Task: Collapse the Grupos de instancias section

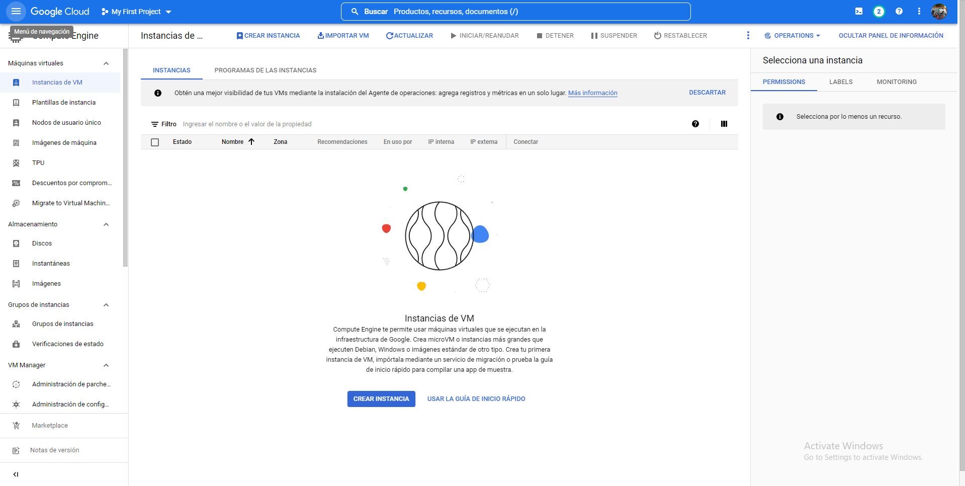Action: coord(106,305)
